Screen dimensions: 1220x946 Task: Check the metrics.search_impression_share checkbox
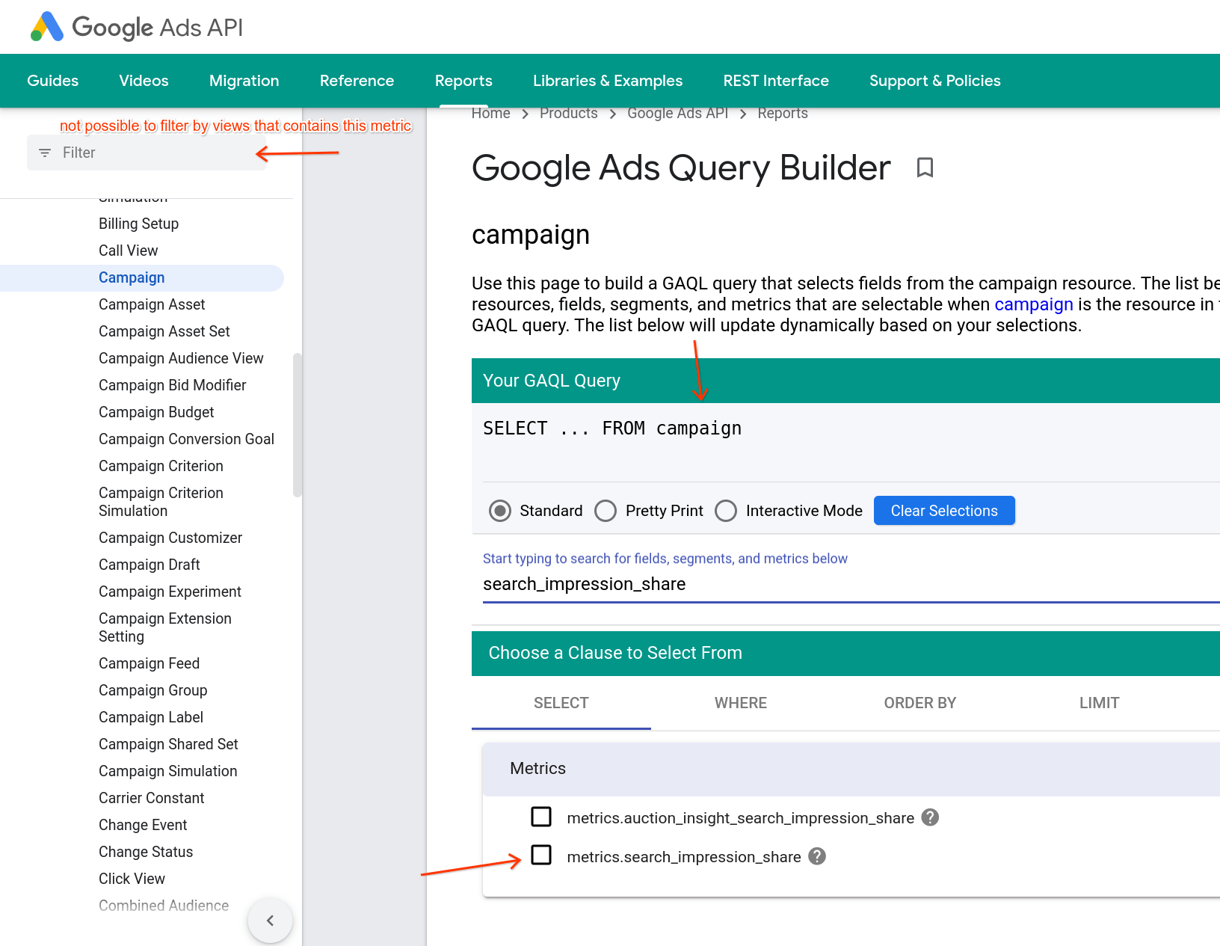tap(540, 856)
